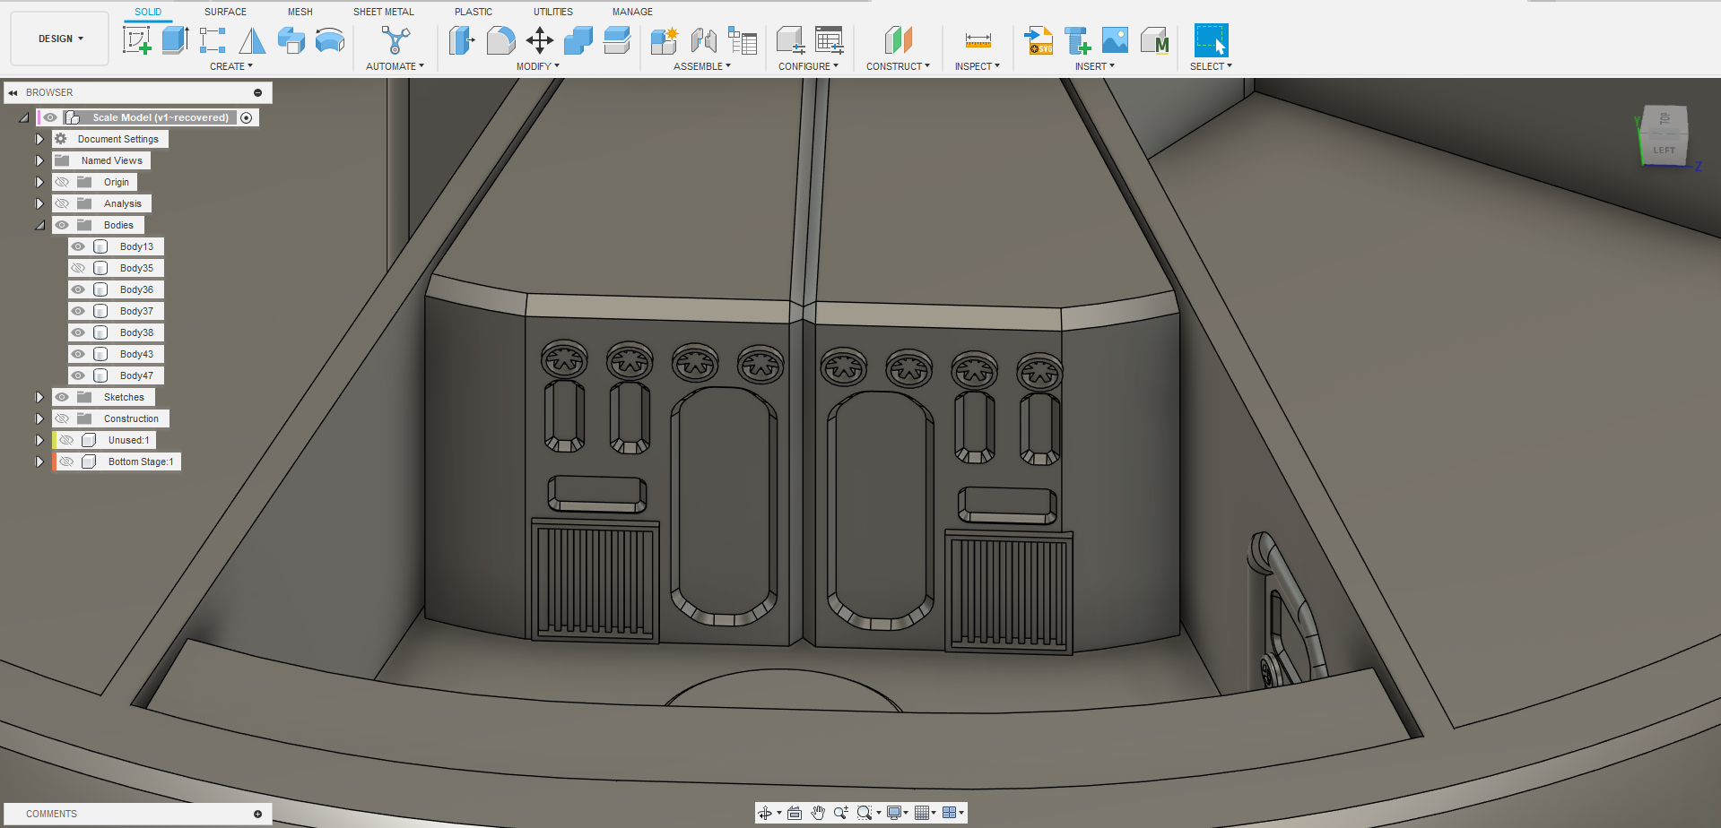Activate the Scale Model component radio button
This screenshot has height=828, width=1721.
pyautogui.click(x=247, y=117)
